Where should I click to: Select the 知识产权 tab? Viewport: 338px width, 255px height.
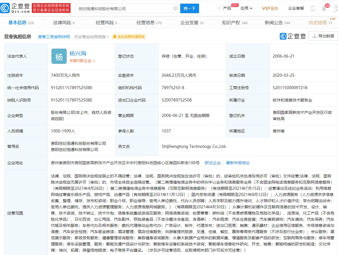(x=235, y=23)
